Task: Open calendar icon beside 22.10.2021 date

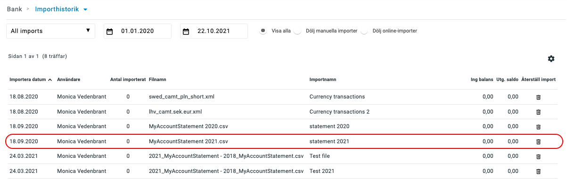Action: pyautogui.click(x=186, y=32)
